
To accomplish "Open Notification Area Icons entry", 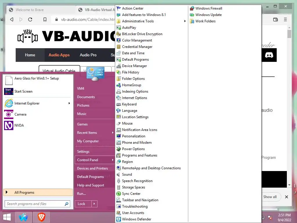I will tap(140, 130).
